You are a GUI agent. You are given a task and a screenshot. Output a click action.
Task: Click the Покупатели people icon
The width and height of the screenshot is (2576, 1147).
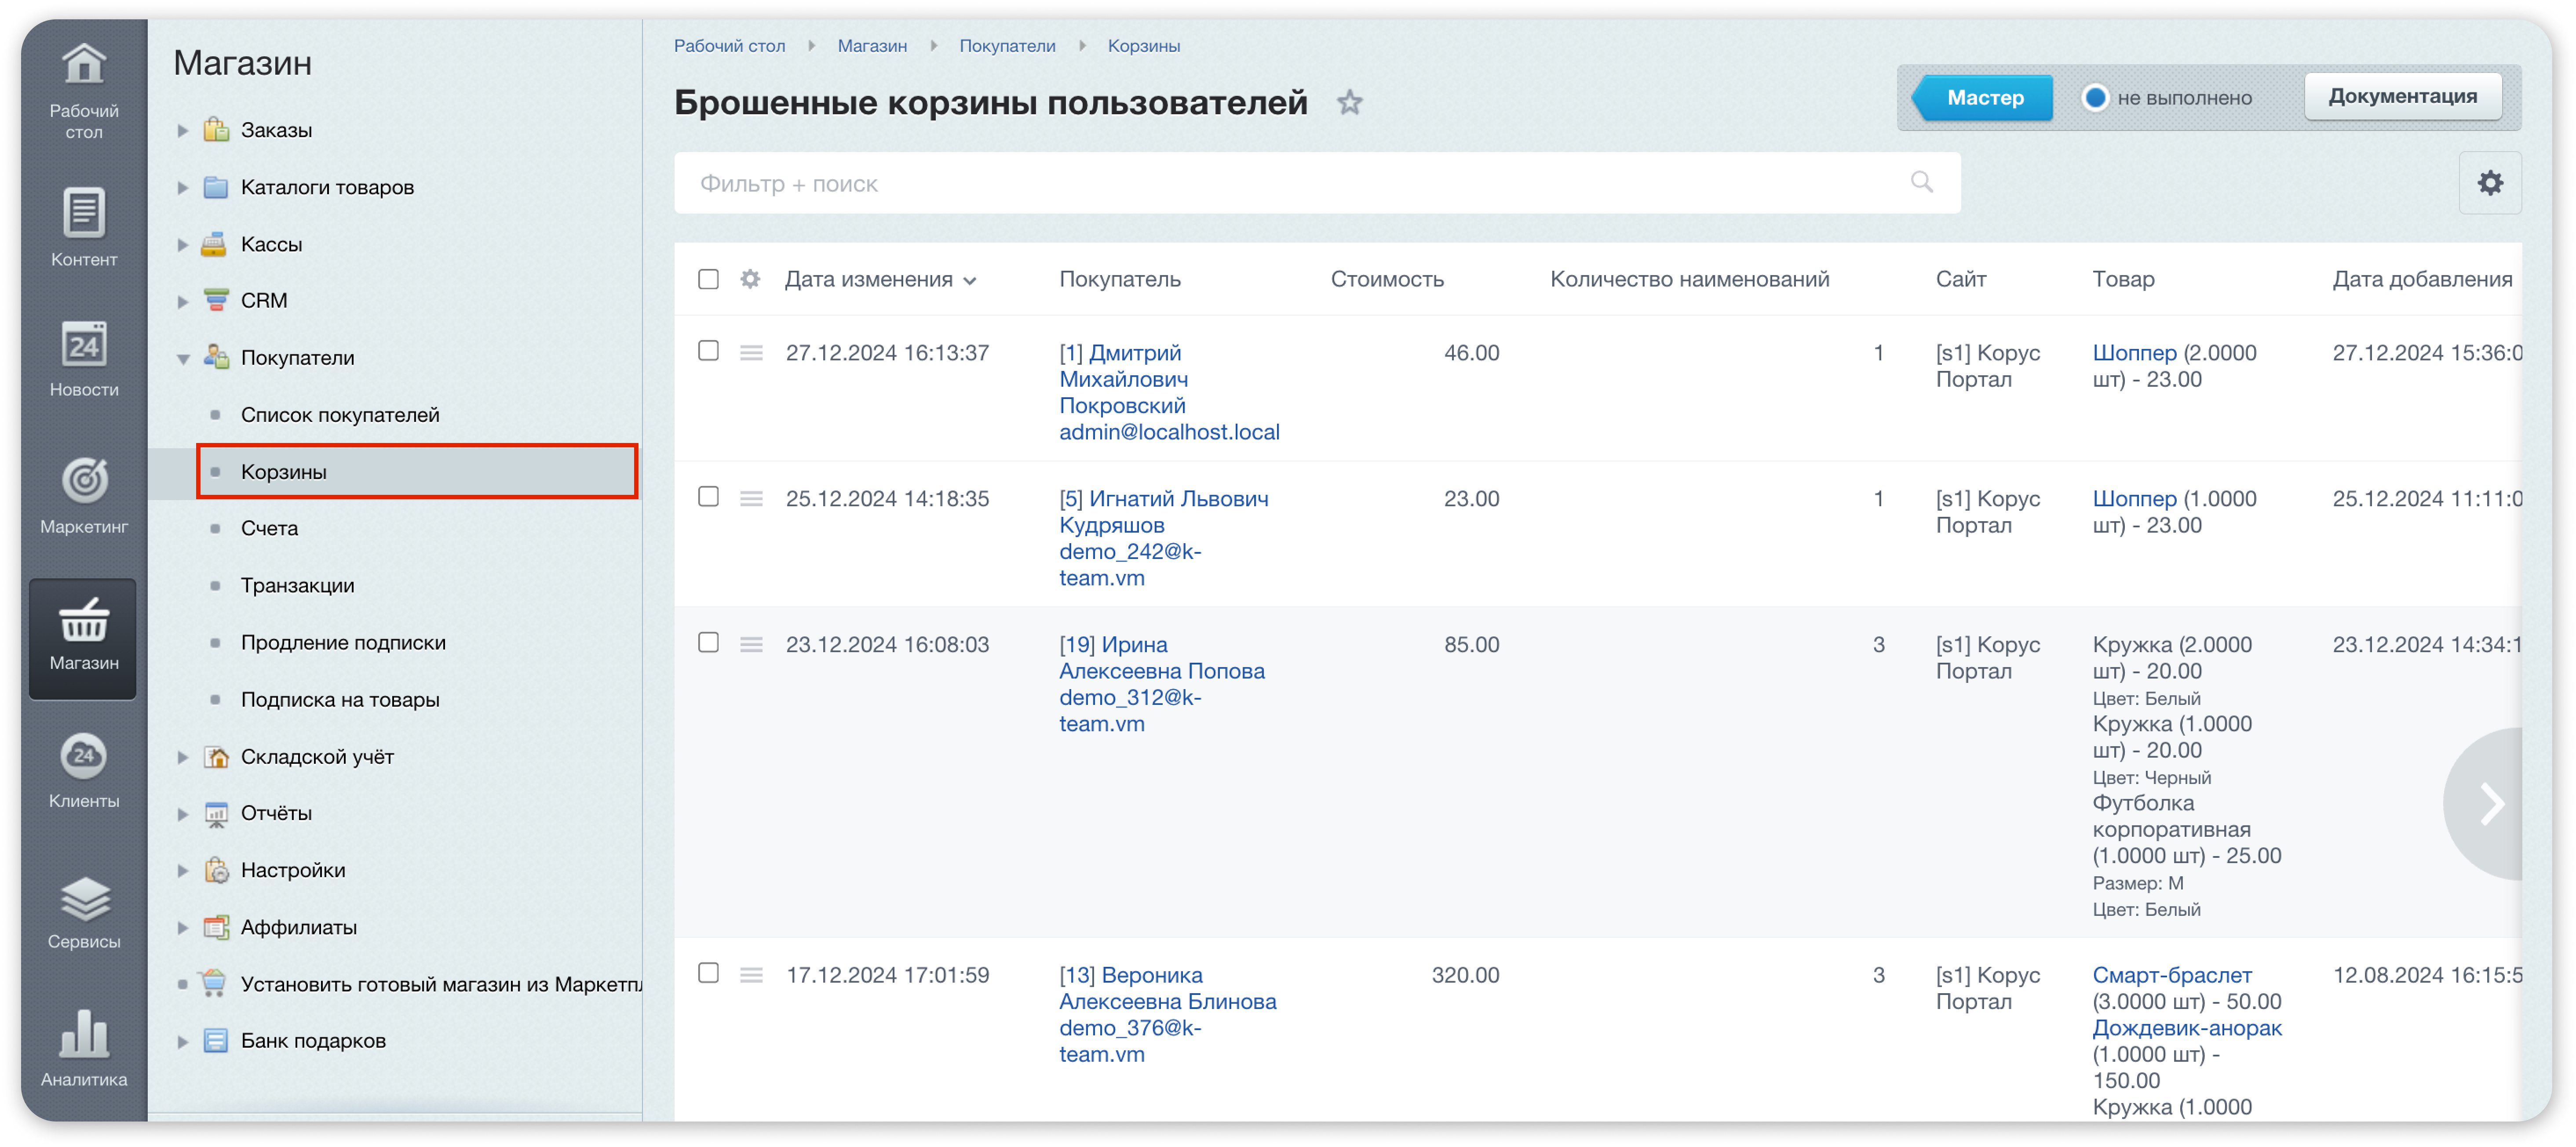(216, 357)
